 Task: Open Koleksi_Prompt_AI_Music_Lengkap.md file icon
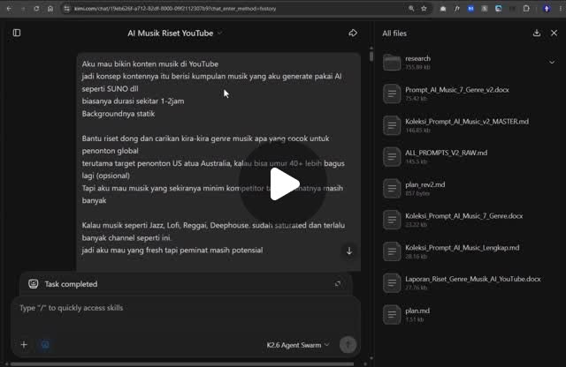(392, 251)
